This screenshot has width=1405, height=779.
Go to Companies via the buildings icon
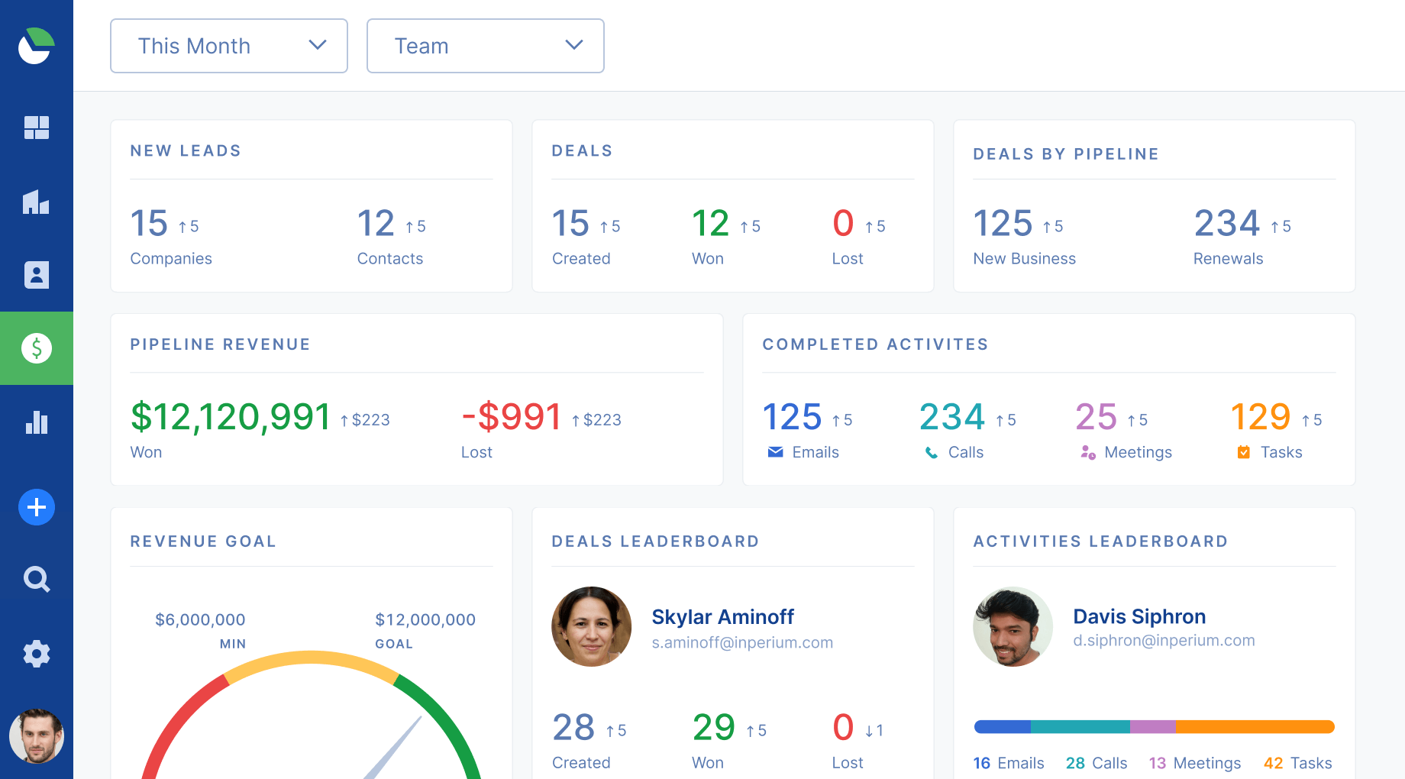click(x=36, y=202)
